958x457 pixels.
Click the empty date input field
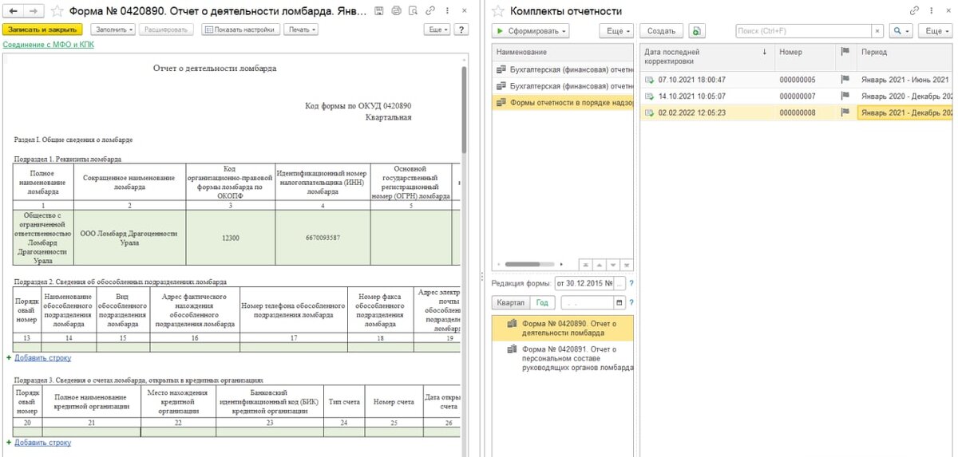click(x=587, y=303)
